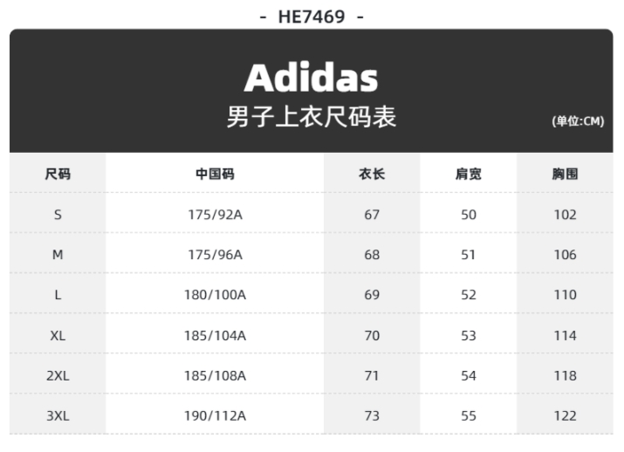Viewport: 624px width, 452px height.
Task: Select the XL size row label
Action: (58, 335)
